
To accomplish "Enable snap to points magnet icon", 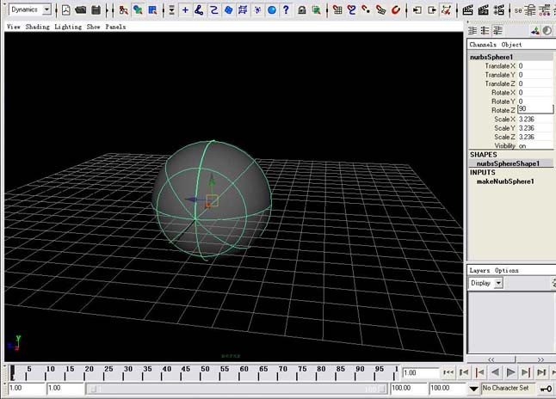I will (x=366, y=10).
